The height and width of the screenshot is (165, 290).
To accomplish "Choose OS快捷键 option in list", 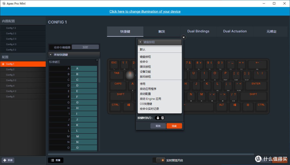I will tap(146, 104).
